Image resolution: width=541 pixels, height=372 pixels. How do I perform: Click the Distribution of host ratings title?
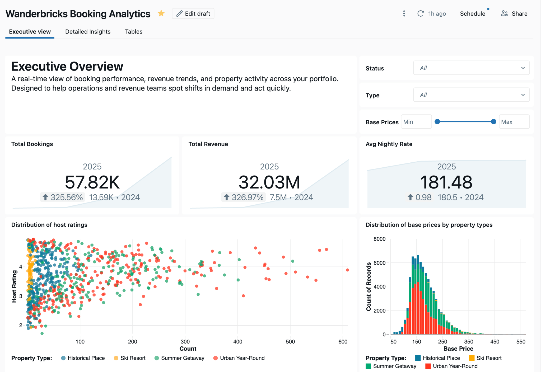[49, 225]
